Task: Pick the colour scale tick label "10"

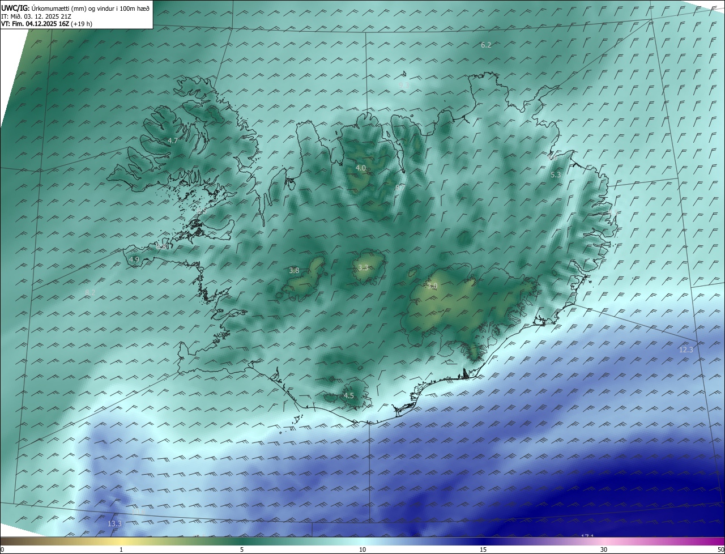Action: 362,549
